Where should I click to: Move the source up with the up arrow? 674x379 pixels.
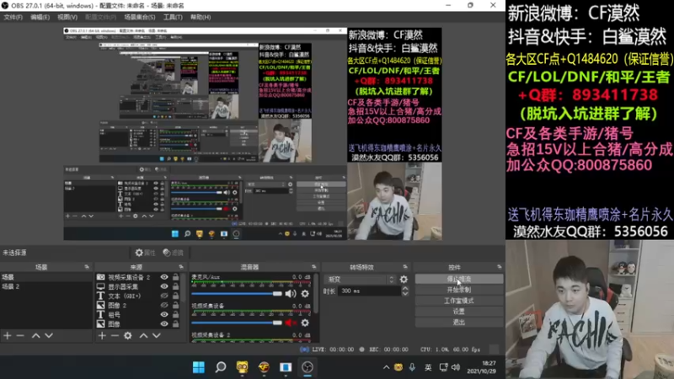[143, 335]
